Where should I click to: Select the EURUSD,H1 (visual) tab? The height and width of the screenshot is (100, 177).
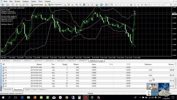[x=97, y=61]
